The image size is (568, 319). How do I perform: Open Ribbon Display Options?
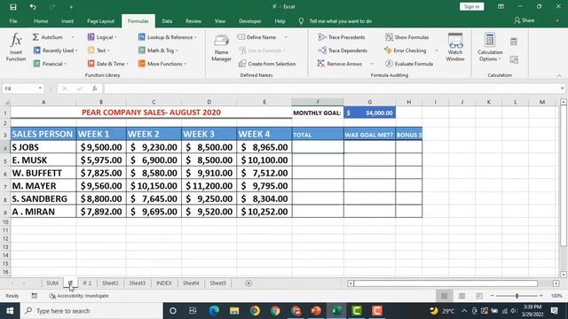coord(501,6)
